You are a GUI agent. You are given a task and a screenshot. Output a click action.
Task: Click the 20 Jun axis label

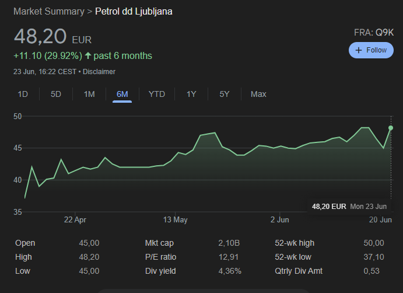[x=380, y=219]
